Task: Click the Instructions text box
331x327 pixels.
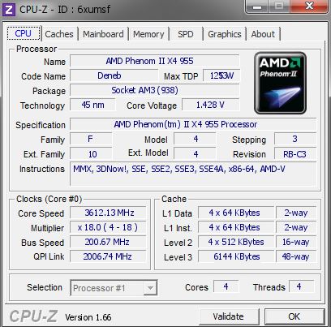Action: coord(193,174)
